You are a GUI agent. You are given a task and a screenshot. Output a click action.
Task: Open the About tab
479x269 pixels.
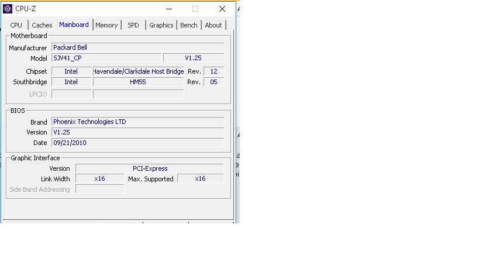(213, 25)
